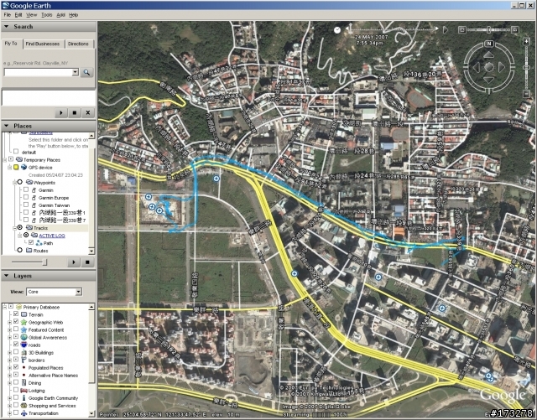Uncheck the Geographic Web checkbox
537x420 pixels.
tap(16, 321)
